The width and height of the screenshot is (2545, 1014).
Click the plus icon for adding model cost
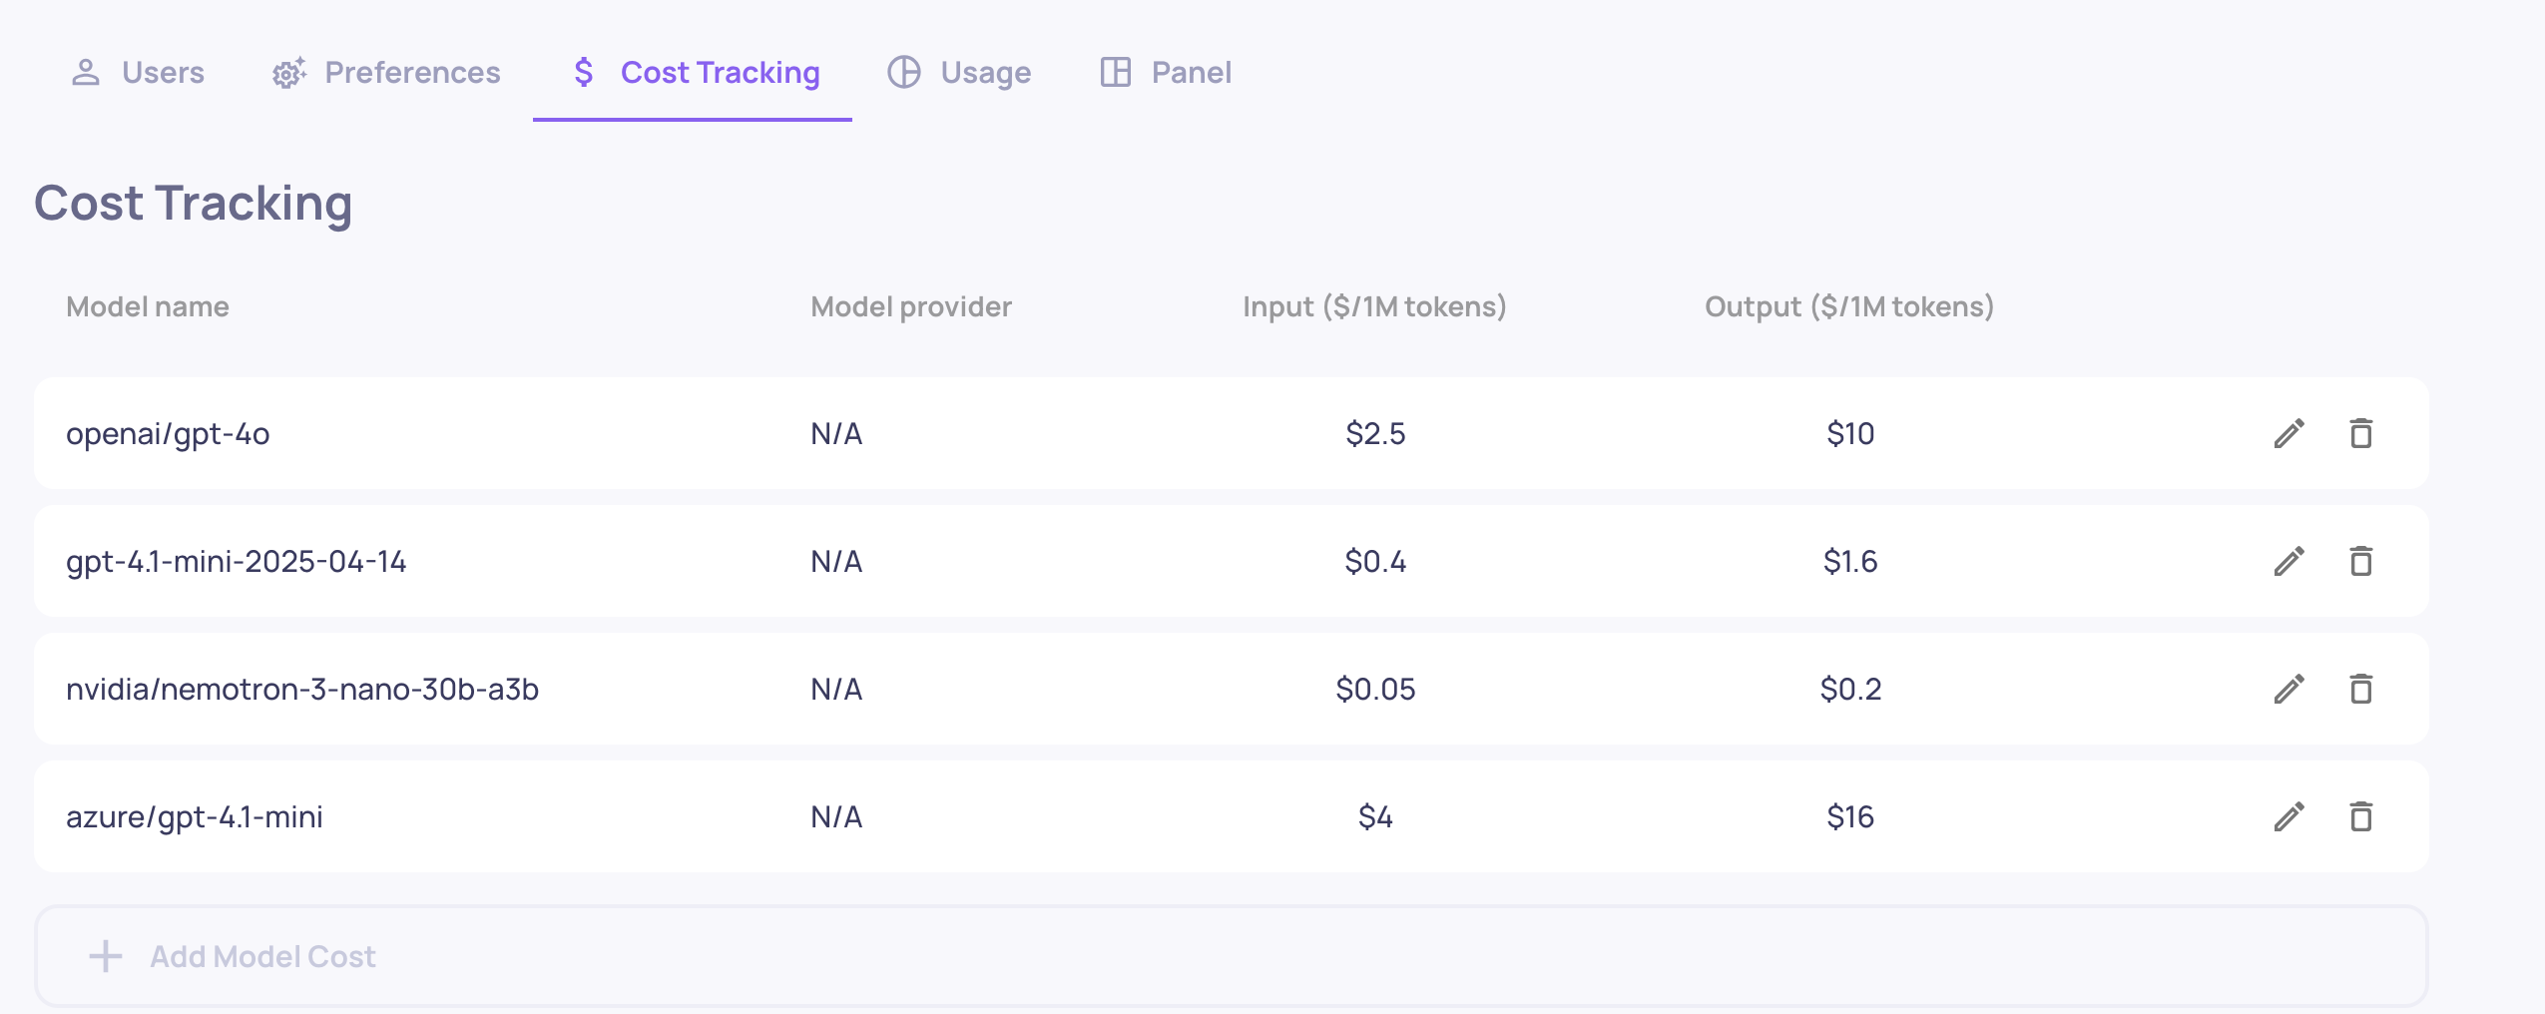click(106, 956)
